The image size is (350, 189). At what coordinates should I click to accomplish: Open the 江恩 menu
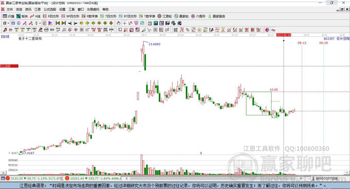[x=38, y=9]
